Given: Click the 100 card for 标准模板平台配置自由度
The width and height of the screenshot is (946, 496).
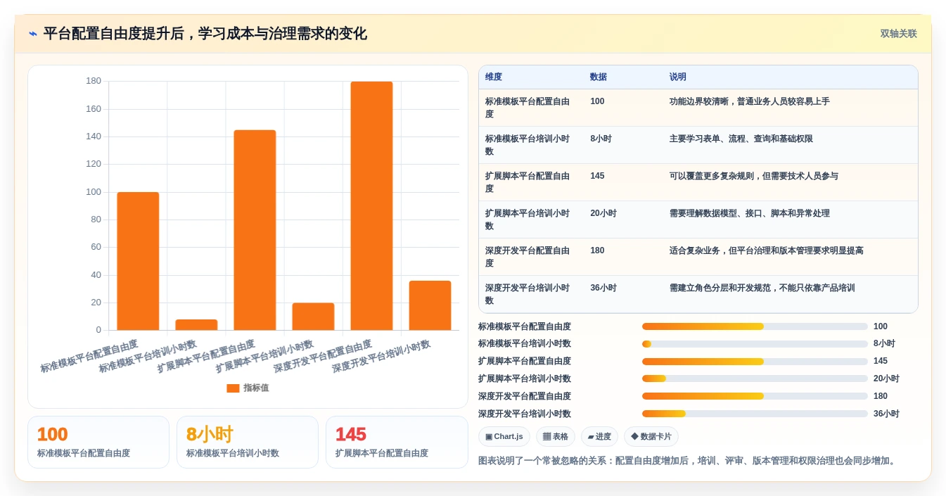Looking at the screenshot, I should (x=98, y=442).
